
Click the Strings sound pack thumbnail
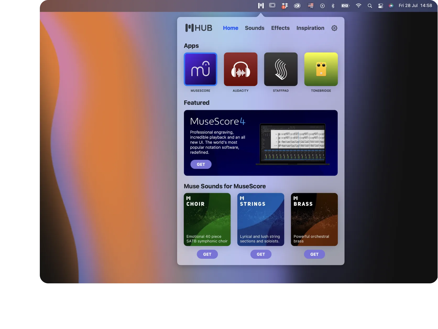click(x=261, y=220)
